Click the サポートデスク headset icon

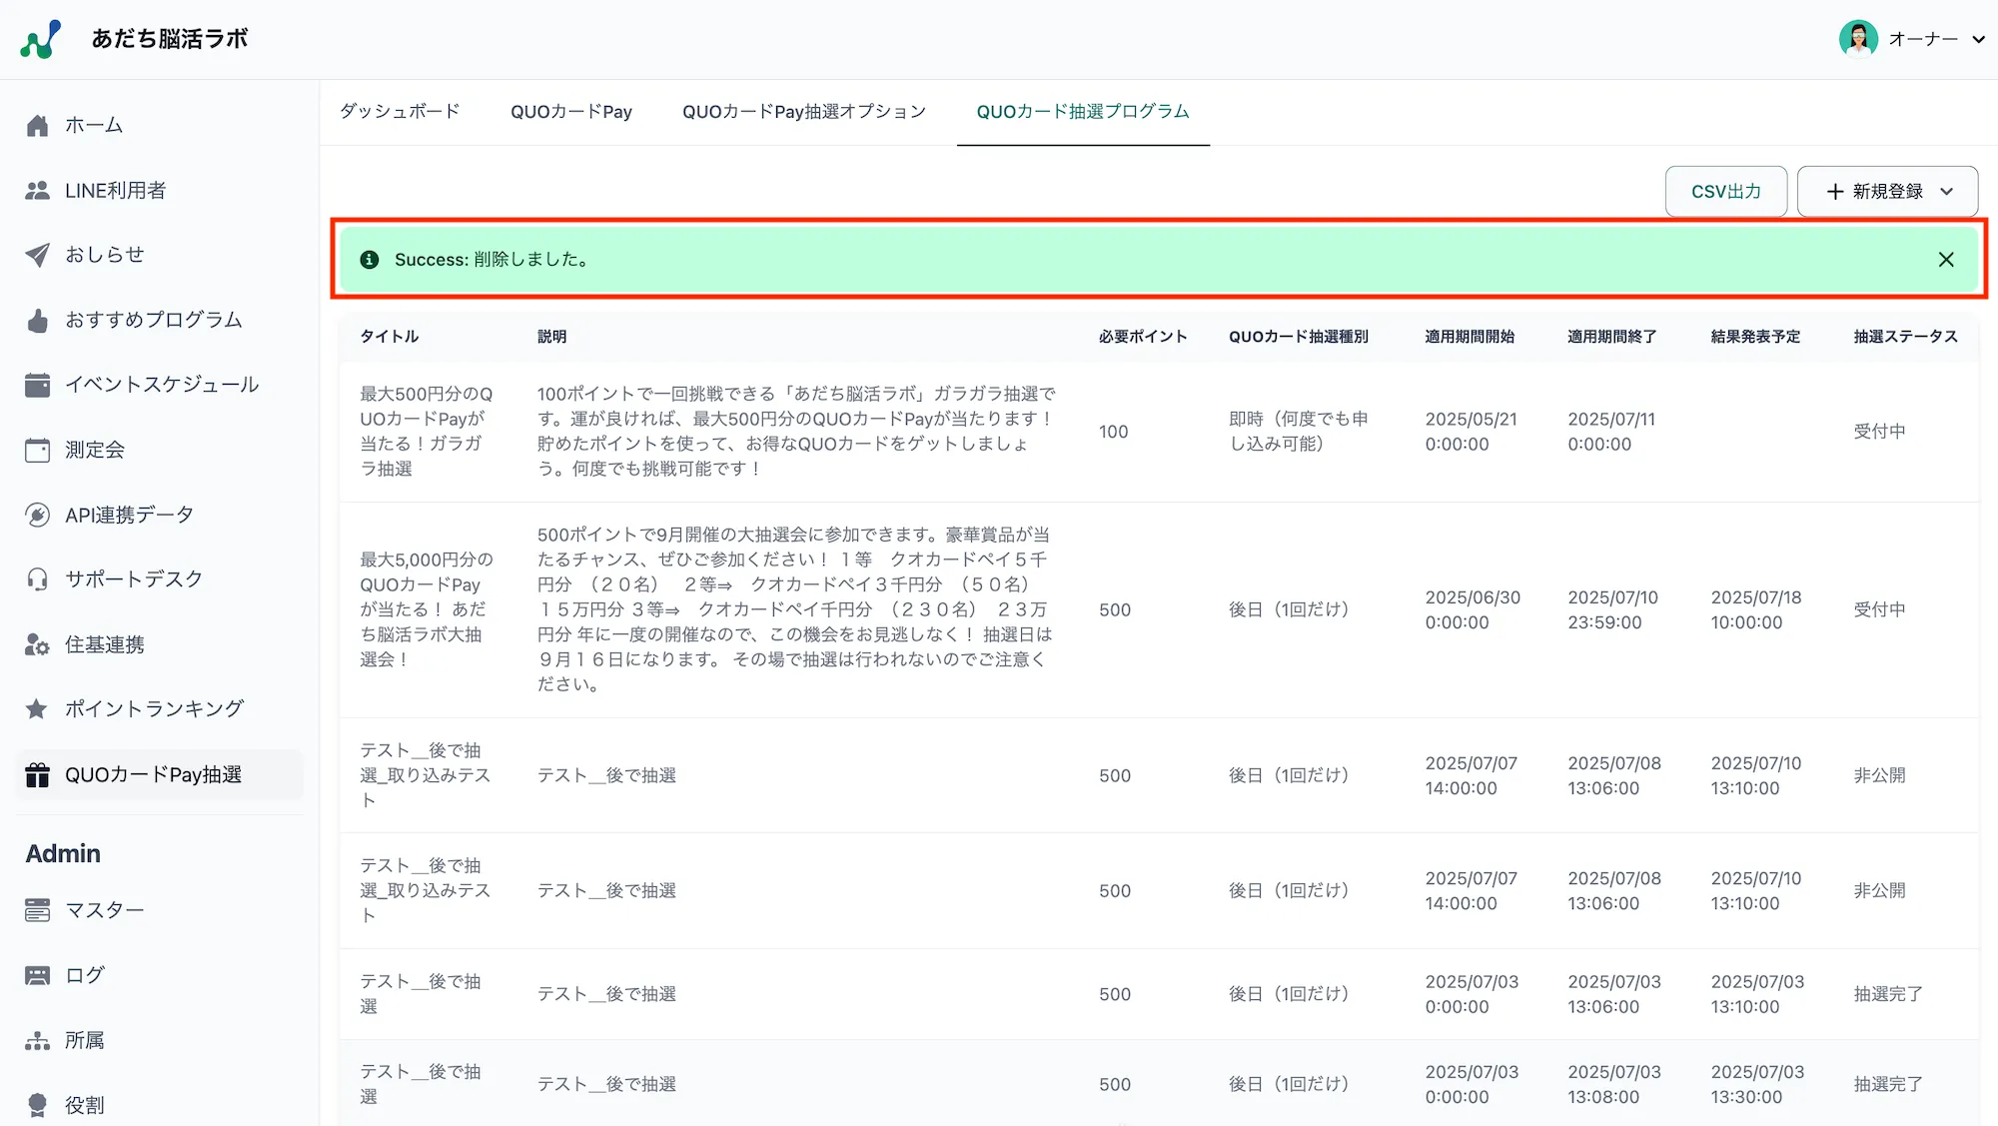37,579
